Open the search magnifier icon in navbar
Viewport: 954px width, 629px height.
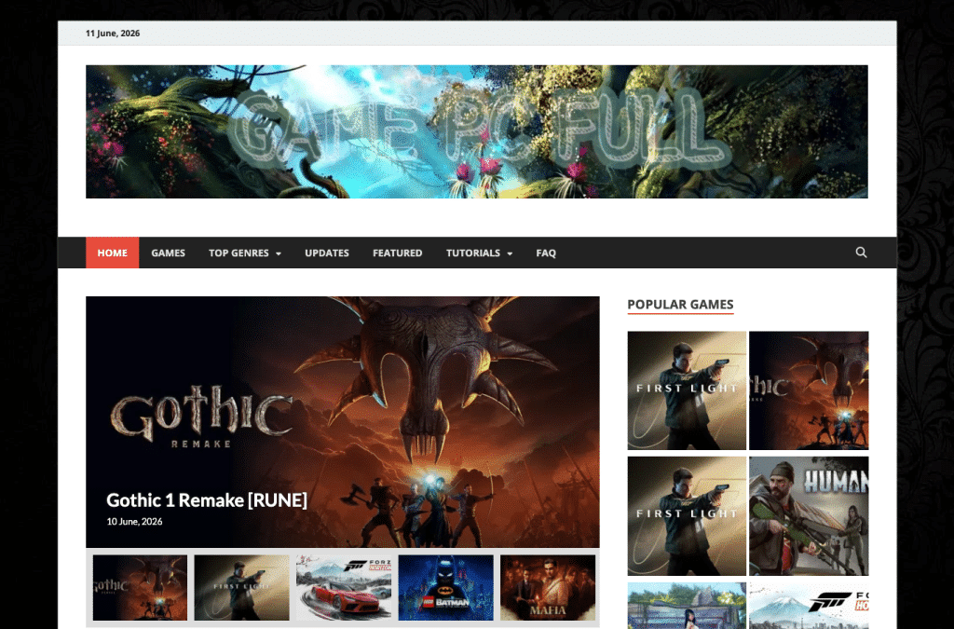[861, 253]
